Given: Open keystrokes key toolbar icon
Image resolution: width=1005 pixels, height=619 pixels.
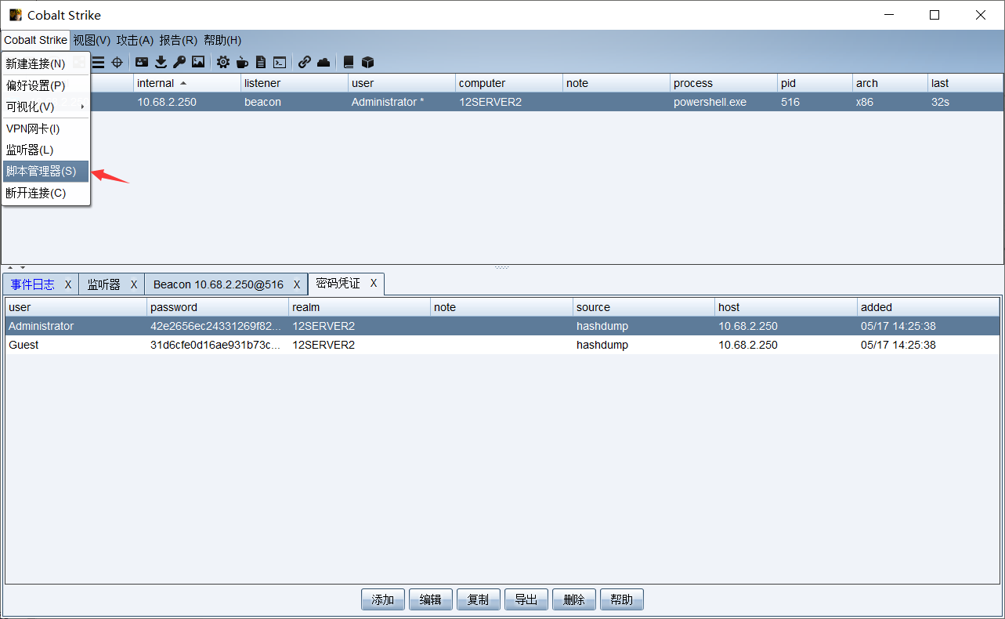Looking at the screenshot, I should click(x=179, y=62).
